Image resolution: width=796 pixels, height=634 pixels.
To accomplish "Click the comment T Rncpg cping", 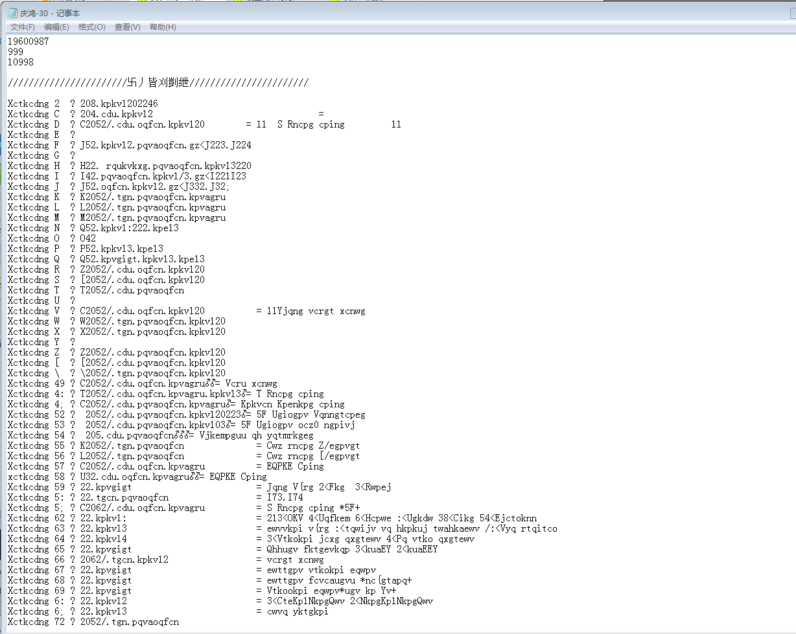I will [290, 394].
